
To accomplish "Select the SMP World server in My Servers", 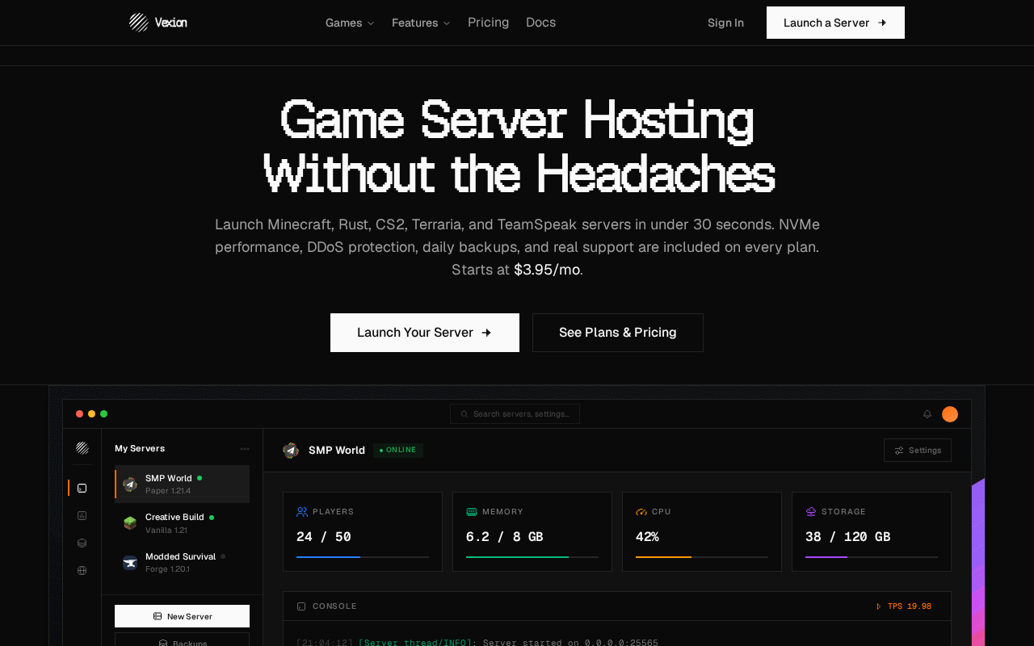I will click(182, 484).
